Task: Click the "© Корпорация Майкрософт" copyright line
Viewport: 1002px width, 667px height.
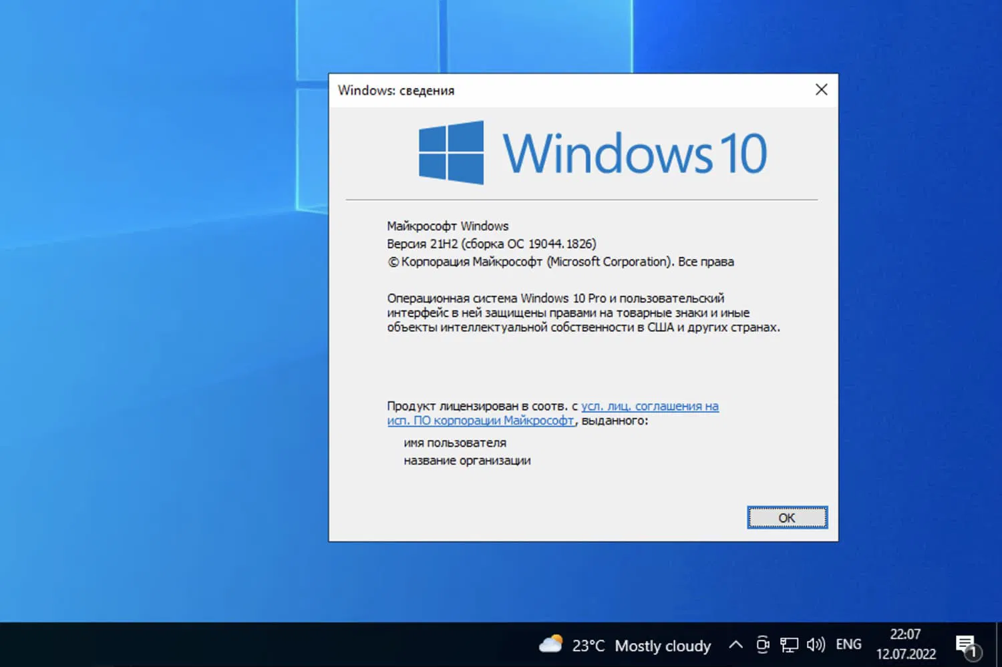Action: (560, 262)
